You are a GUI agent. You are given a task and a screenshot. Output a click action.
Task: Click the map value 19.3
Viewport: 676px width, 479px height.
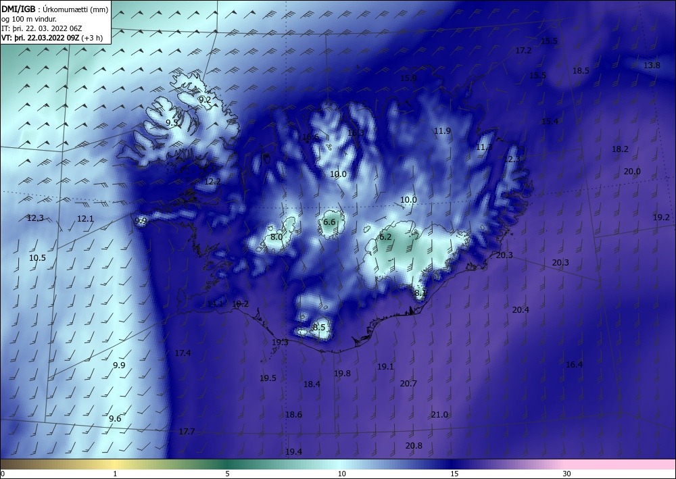pyautogui.click(x=280, y=343)
